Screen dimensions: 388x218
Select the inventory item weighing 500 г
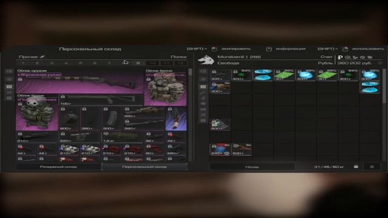[241, 150]
